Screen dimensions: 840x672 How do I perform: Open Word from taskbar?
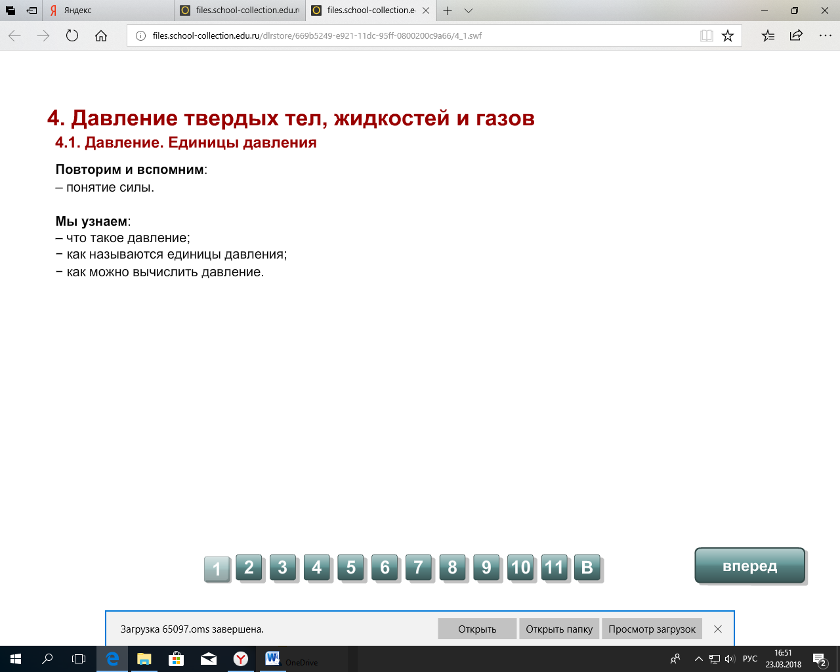272,659
